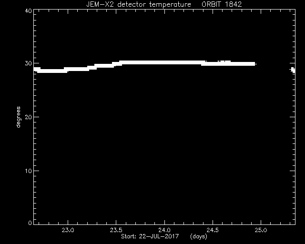The image size is (305, 244).
Task: Click the x-axis tick label 24.5
Action: pos(213,230)
